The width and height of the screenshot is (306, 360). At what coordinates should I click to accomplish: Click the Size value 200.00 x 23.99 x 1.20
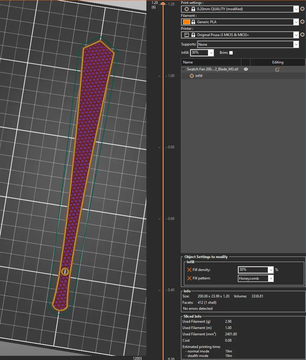coord(213,296)
